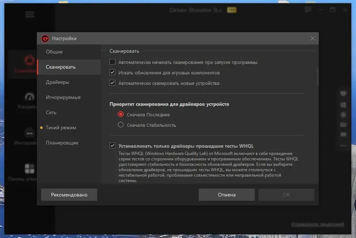Uncheck game components update search checkbox
Viewport: 356px width, 238px height.
coord(113,73)
